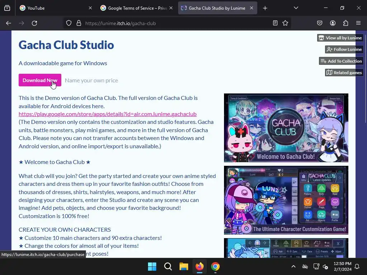The width and height of the screenshot is (367, 275).
Task: Go back to previous page
Action: (9, 23)
